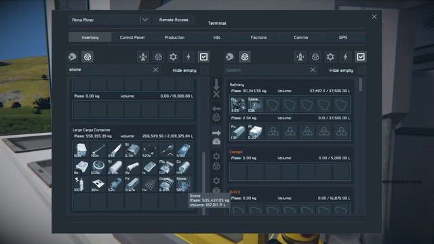
Task: Select the grid cube inventory filter in left panel
Action: pos(87,57)
